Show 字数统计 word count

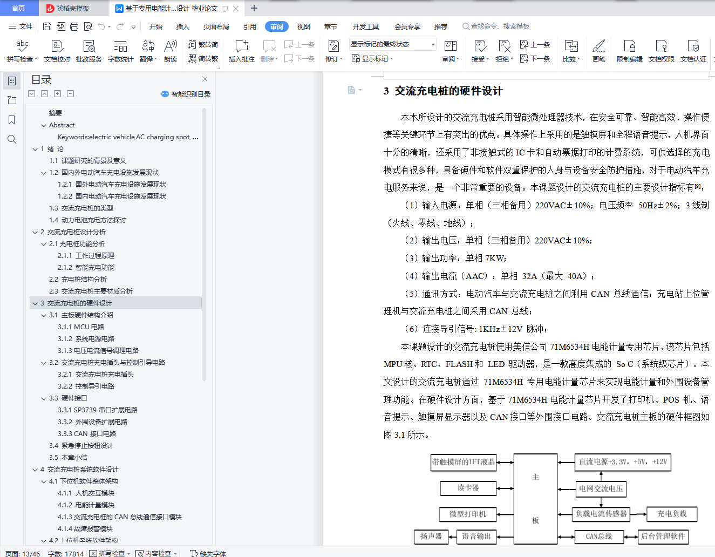[x=121, y=51]
